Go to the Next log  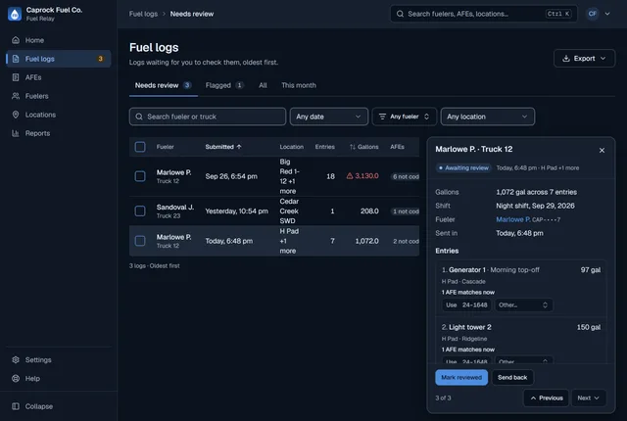(x=588, y=398)
